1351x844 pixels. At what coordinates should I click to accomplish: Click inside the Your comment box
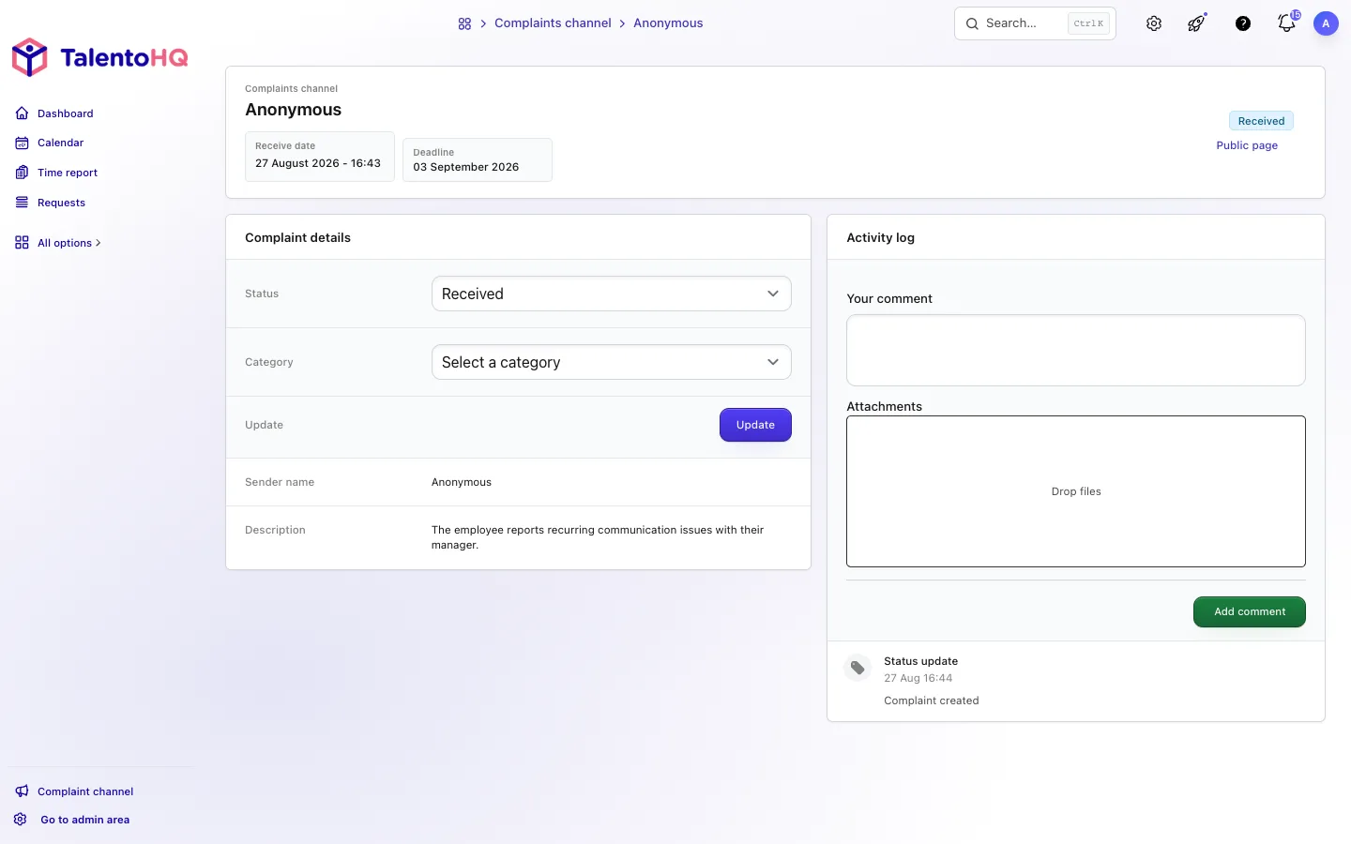pyautogui.click(x=1076, y=350)
